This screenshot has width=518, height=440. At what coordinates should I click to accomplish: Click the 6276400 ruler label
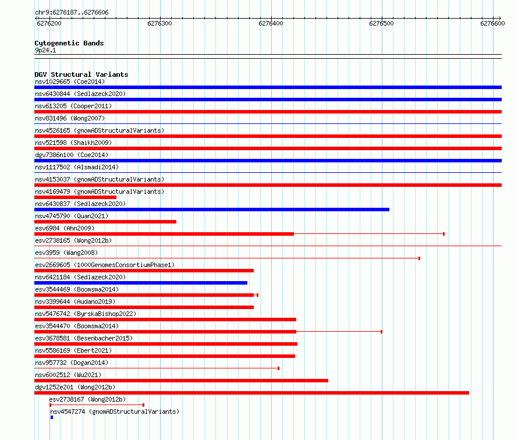(271, 23)
